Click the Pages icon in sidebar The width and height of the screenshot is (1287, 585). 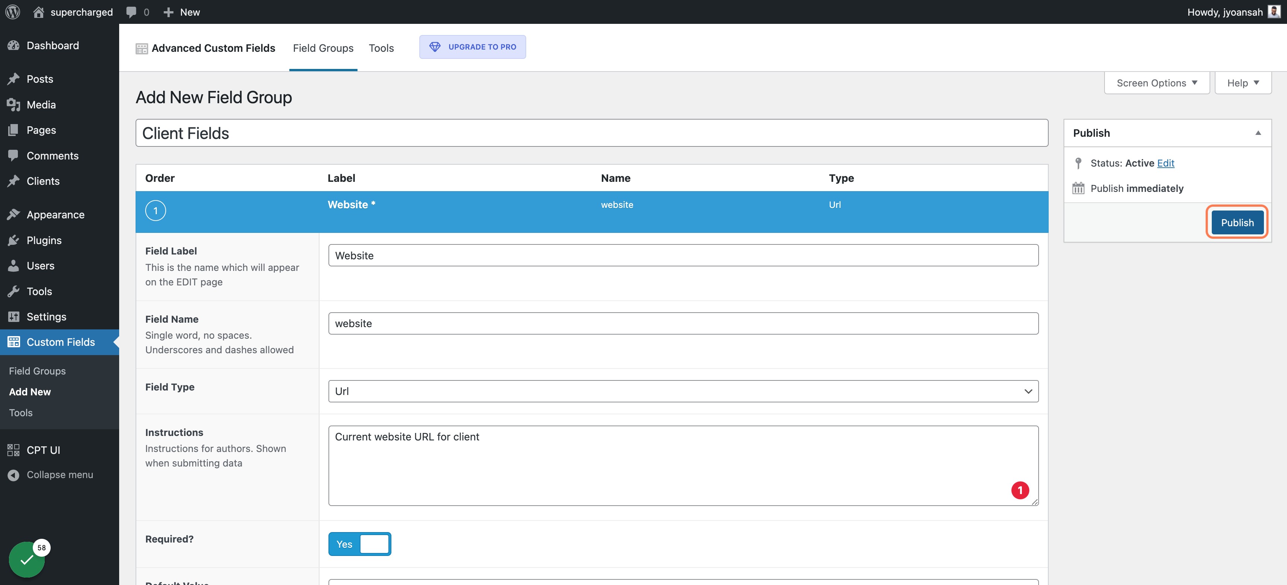[x=13, y=130]
